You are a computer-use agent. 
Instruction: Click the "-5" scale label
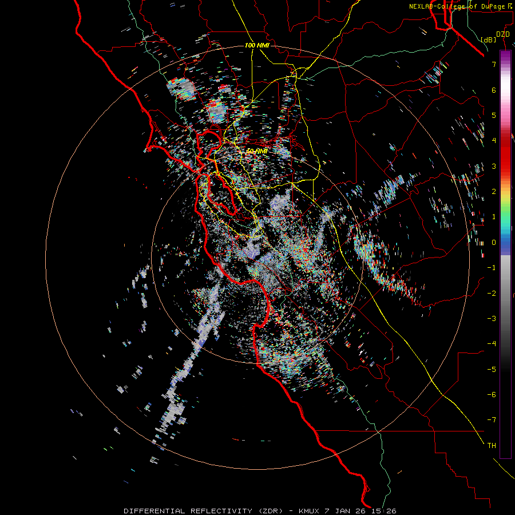pos(492,369)
